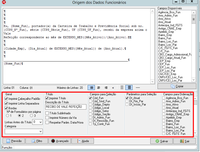This screenshot has height=152, width=200.
Task: Select 3 formulários por página
Action: coord(31,115)
